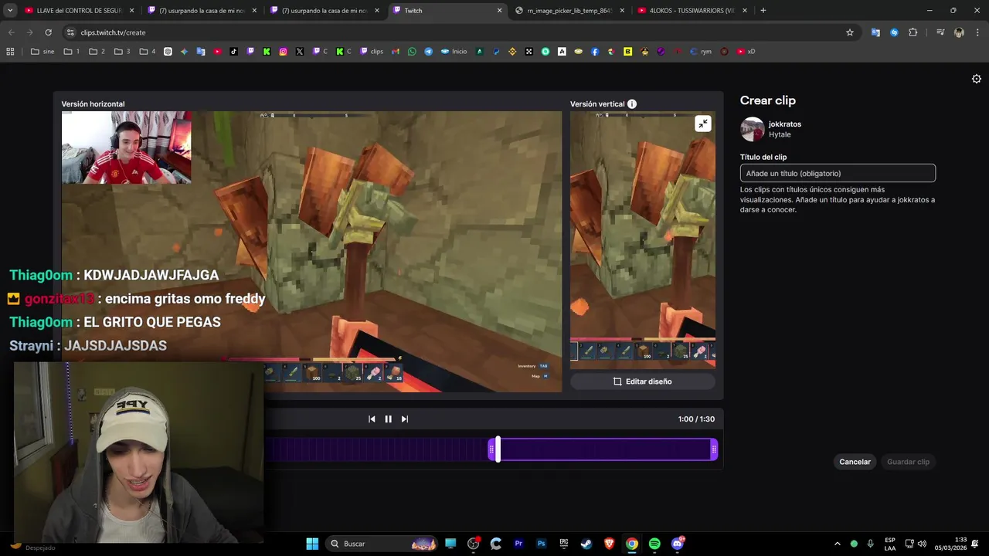Click the left trim handle of clip
Viewport: 989px width, 556px height.
click(x=491, y=449)
